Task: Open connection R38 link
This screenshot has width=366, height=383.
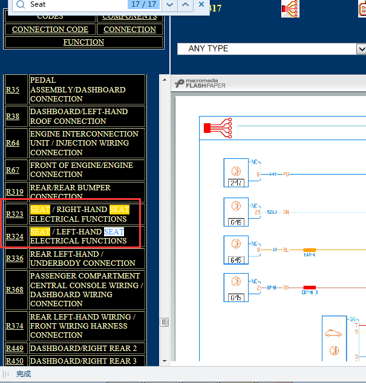Action: 13,116
